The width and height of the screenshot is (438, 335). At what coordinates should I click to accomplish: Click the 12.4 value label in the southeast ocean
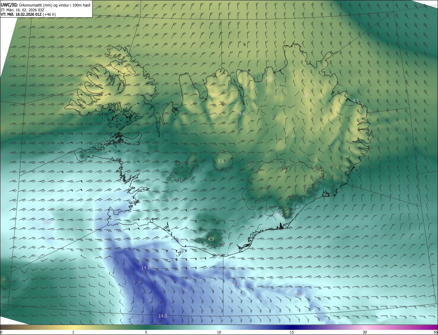click(x=299, y=294)
